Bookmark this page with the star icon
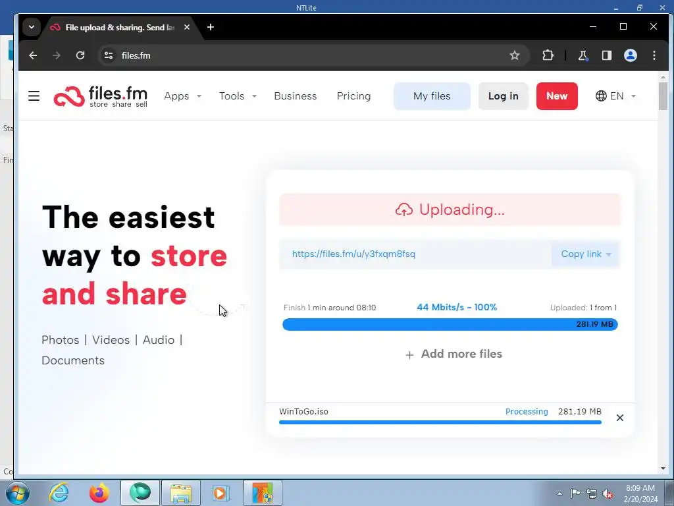This screenshot has width=674, height=506. pyautogui.click(x=515, y=55)
